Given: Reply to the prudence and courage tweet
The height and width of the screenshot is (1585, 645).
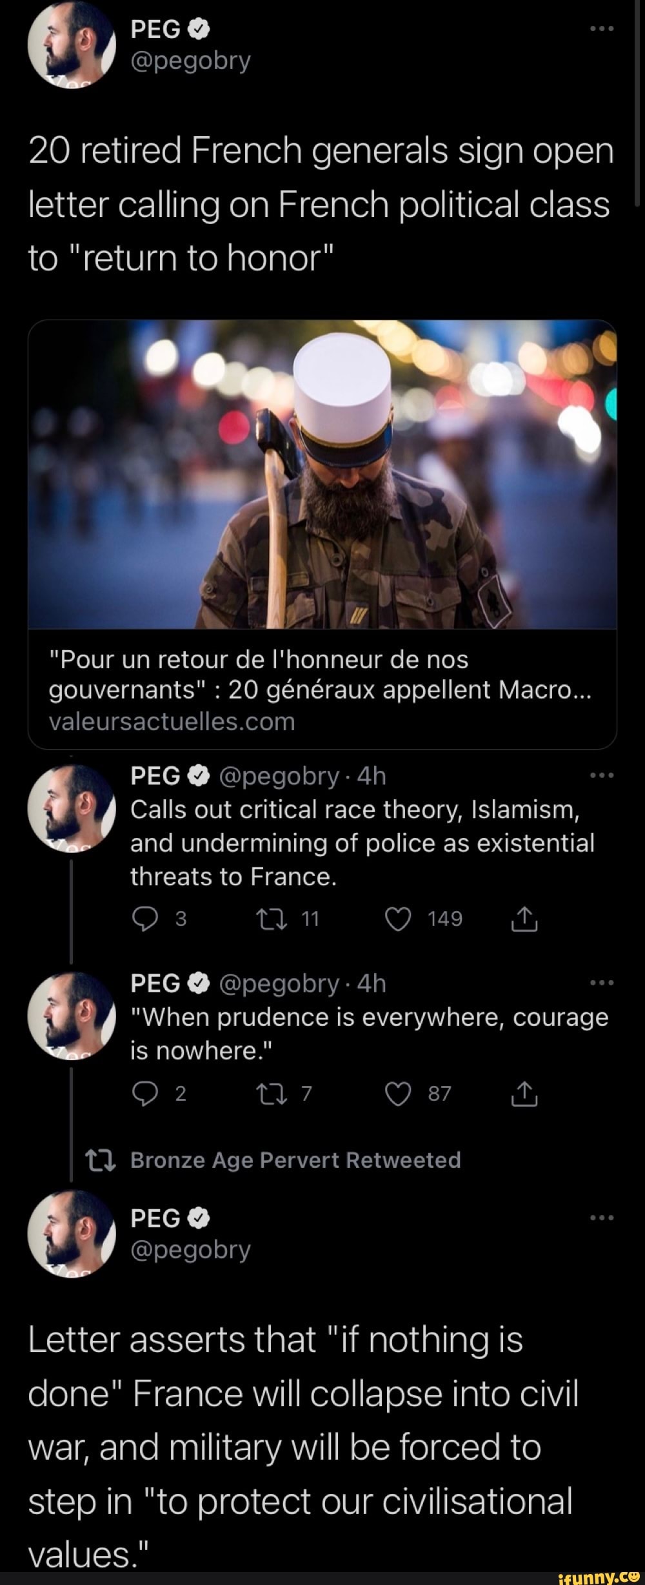Looking at the screenshot, I should [x=143, y=1093].
